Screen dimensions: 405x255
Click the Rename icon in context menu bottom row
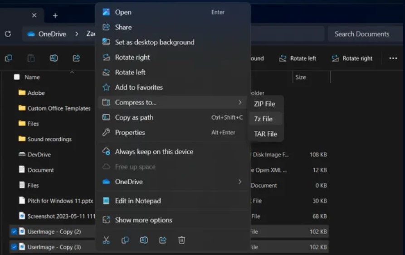point(144,240)
